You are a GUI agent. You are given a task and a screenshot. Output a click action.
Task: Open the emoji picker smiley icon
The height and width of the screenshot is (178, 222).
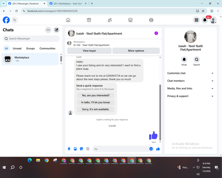coord(151,149)
